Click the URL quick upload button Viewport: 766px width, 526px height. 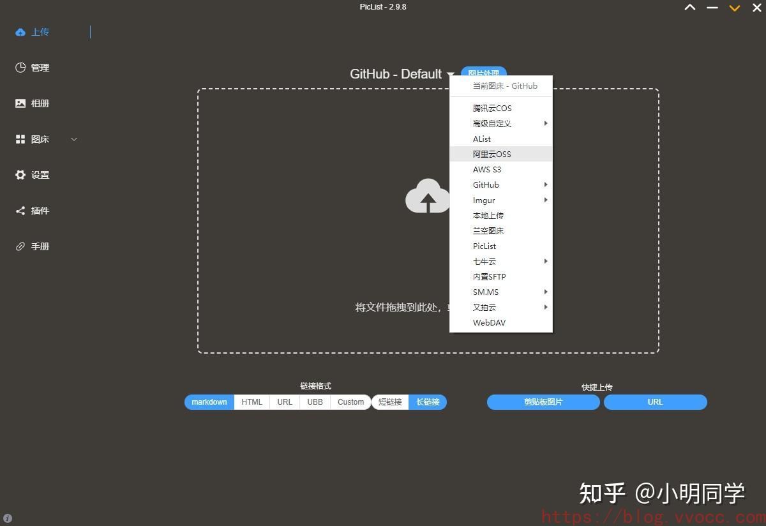[x=655, y=402]
